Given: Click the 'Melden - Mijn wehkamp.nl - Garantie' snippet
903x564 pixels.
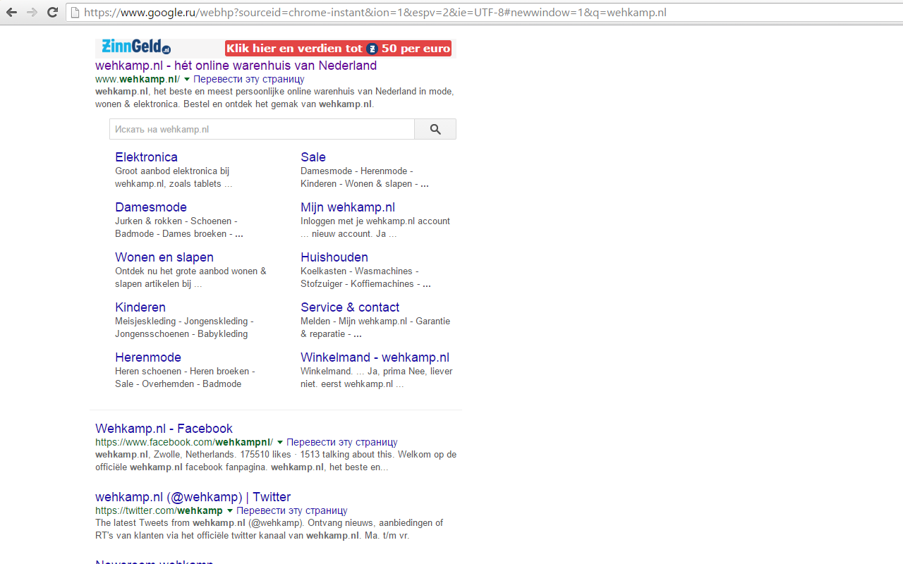Looking at the screenshot, I should (375, 321).
